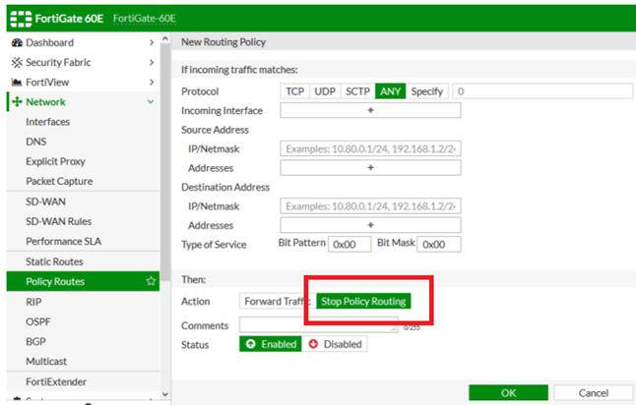The image size is (636, 405).
Task: Click the Cancel button
Action: click(593, 392)
